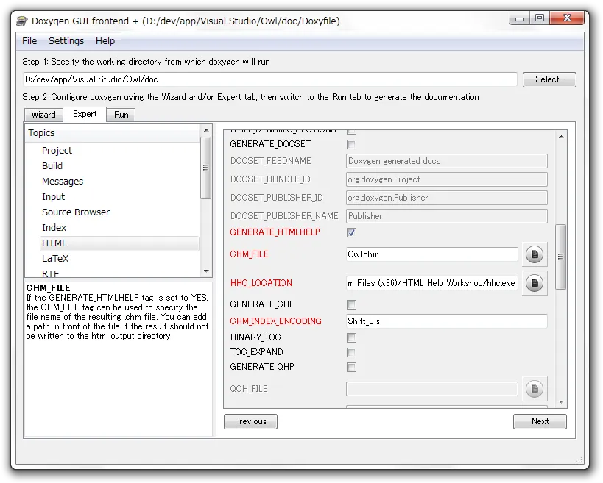603x483 pixels.
Task: Switch to the Run tab
Action: [x=121, y=115]
